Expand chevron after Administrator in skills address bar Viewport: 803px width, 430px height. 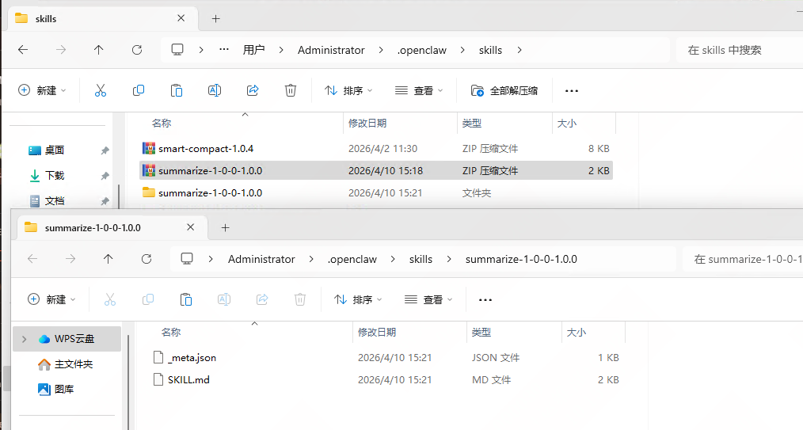point(380,50)
